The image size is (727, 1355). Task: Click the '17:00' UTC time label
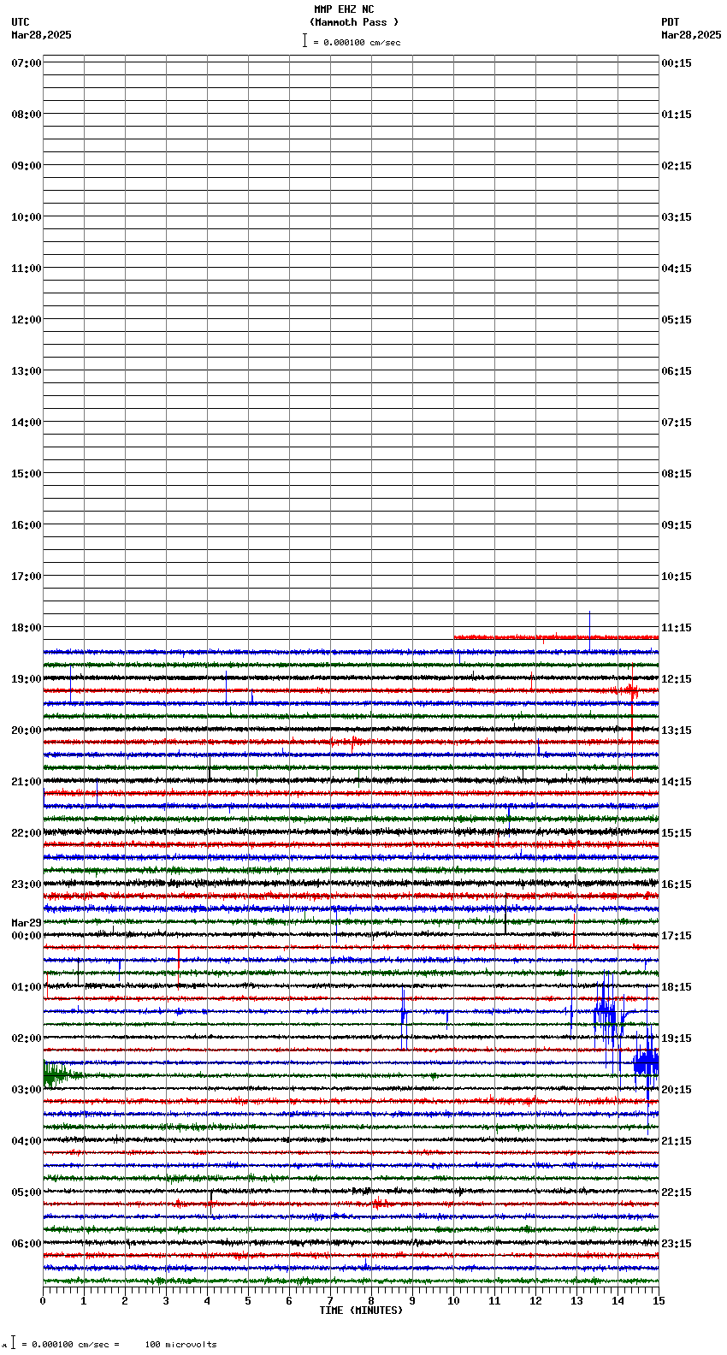point(27,577)
